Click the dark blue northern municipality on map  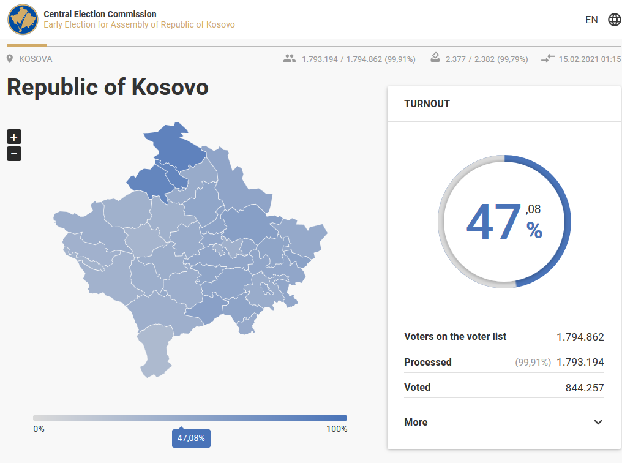point(176,146)
